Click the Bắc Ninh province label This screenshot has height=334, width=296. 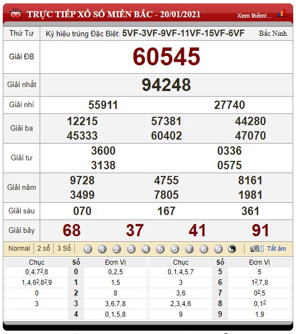(x=273, y=34)
